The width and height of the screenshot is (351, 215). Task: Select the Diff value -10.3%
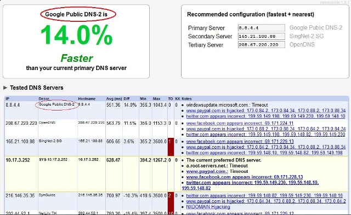(131, 195)
